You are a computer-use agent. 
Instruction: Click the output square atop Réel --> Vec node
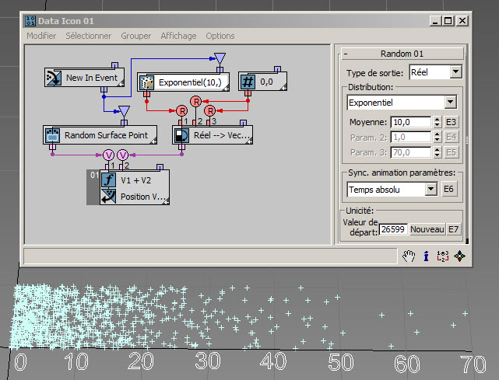pos(243,123)
